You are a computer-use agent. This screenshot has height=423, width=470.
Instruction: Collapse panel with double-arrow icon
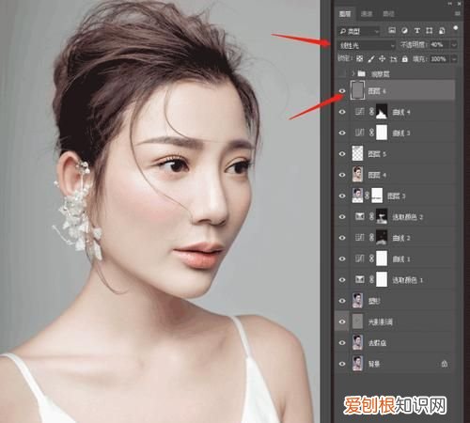point(450,4)
